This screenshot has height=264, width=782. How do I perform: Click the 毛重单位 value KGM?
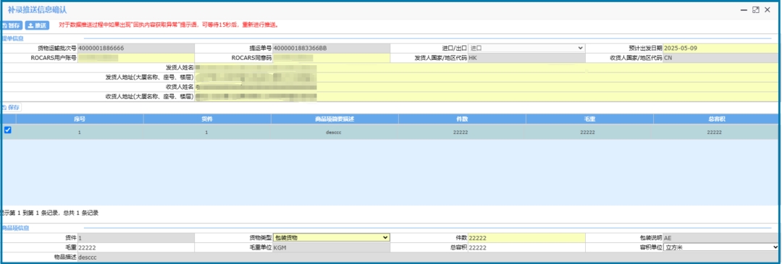point(331,247)
